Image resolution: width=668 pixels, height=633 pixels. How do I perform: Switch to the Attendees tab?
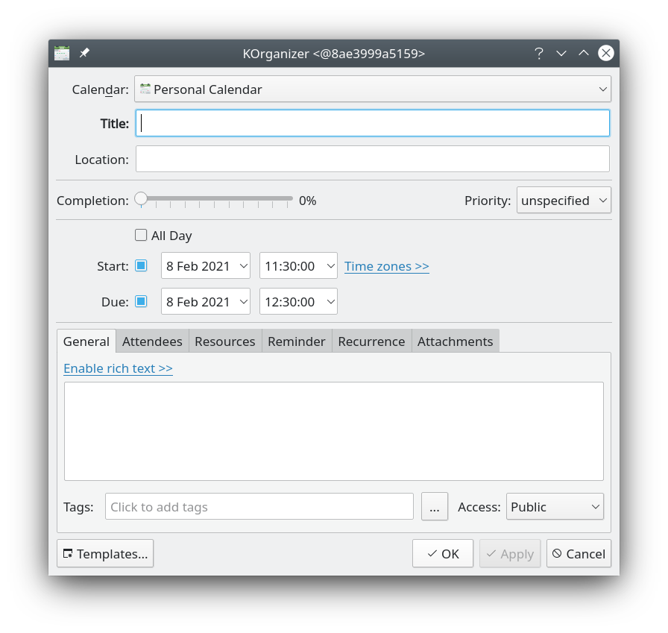tap(152, 341)
